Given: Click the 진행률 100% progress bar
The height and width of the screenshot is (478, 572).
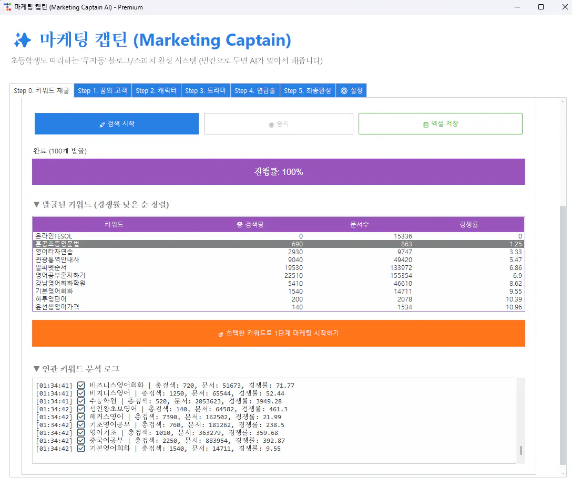Looking at the screenshot, I should [x=278, y=171].
